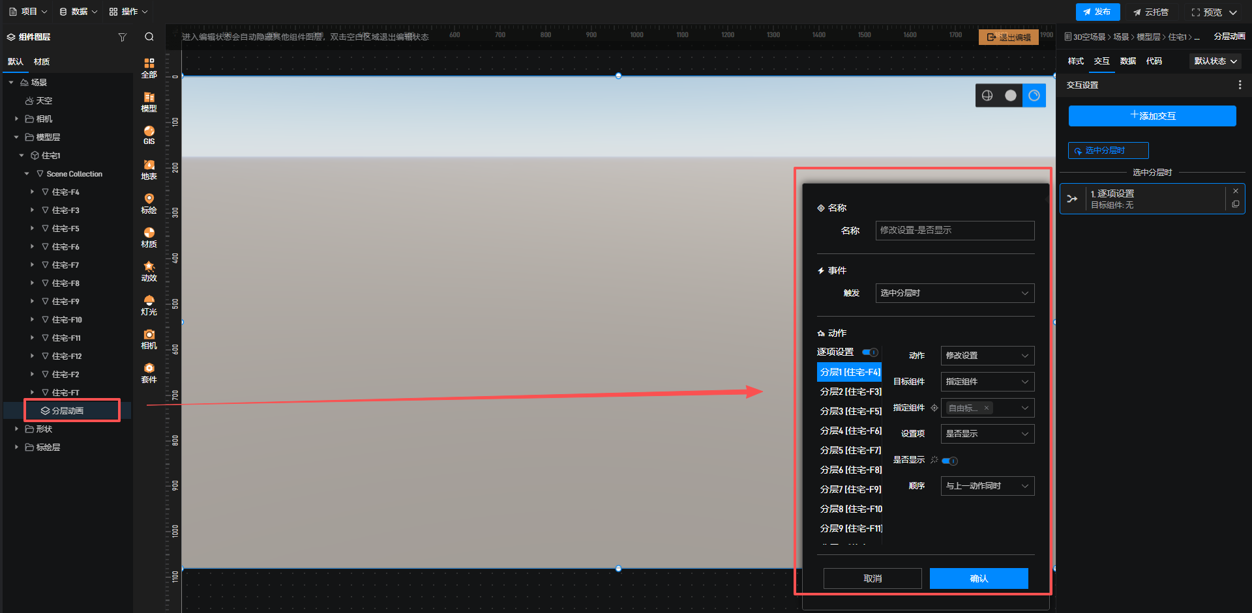Image resolution: width=1252 pixels, height=613 pixels.
Task: Open the 标绘 marker category
Action: tap(149, 203)
